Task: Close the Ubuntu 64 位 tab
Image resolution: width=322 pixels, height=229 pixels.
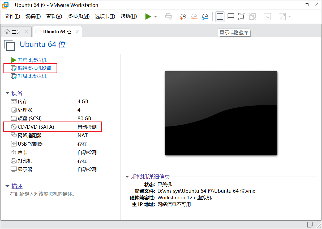Action: (77, 32)
